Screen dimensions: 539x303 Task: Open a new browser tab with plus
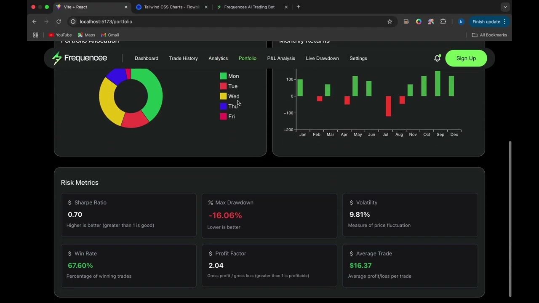298,7
